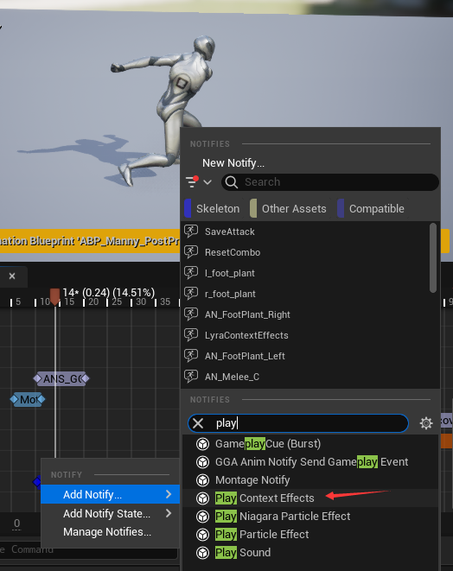Select New Notify... option
453x571 pixels.
coord(233,162)
